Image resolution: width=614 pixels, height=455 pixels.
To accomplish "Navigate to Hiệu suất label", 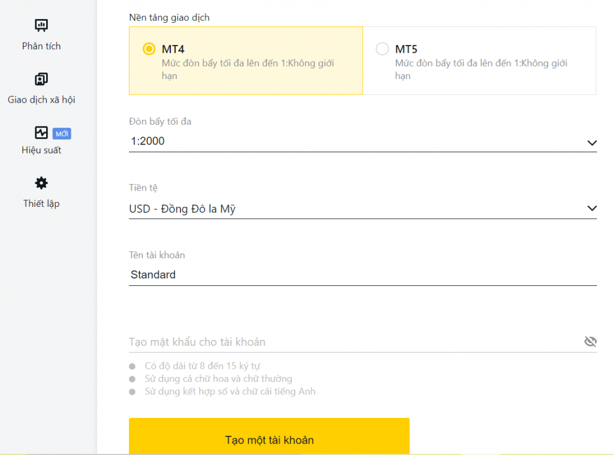I will pyautogui.click(x=41, y=150).
